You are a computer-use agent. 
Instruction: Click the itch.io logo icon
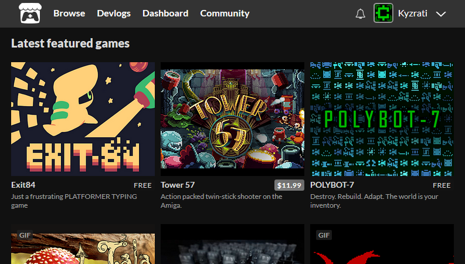[30, 13]
